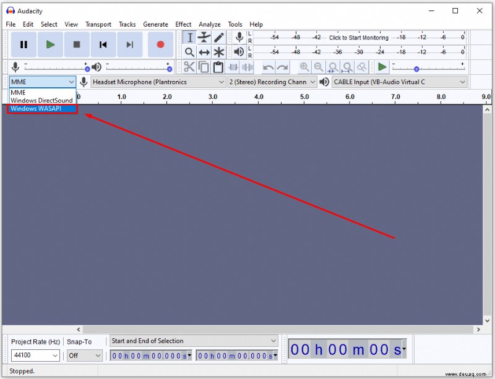Image resolution: width=495 pixels, height=379 pixels.
Task: Choose MME from the host list
Action: 42,93
